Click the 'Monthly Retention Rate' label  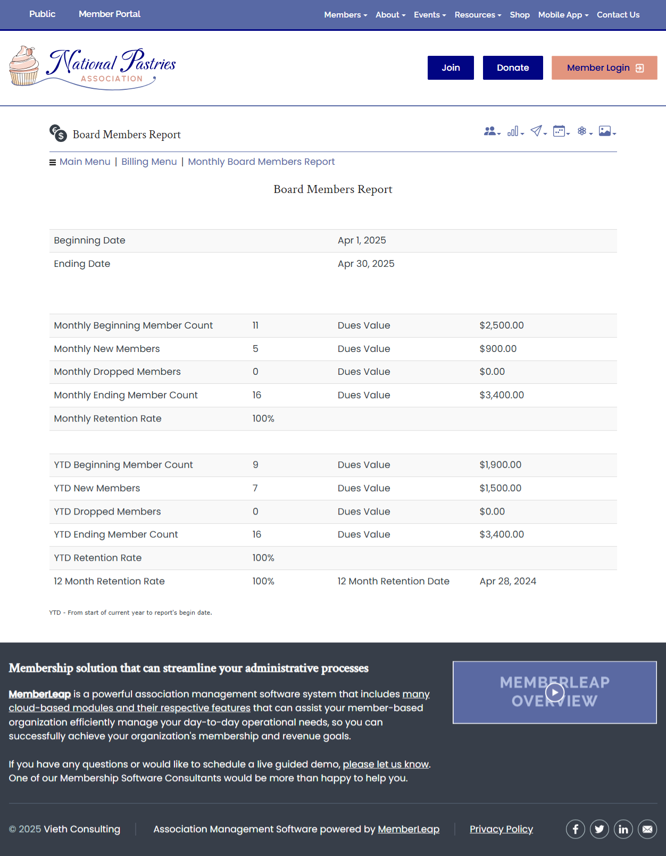pyautogui.click(x=107, y=418)
